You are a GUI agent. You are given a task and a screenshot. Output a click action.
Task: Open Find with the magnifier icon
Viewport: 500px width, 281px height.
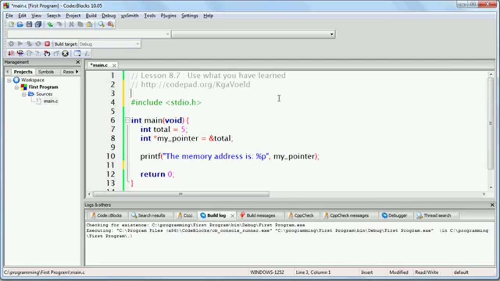click(x=101, y=24)
